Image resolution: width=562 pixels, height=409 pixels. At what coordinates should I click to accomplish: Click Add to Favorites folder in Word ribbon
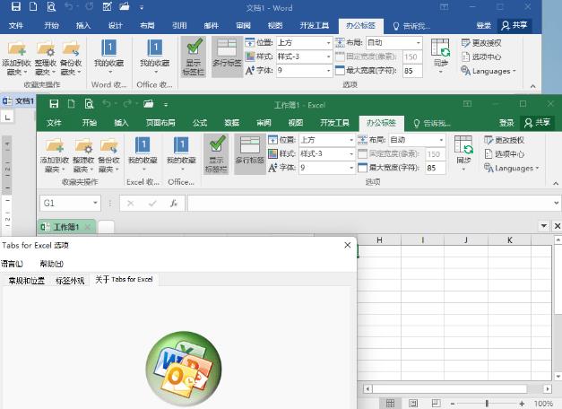16,58
